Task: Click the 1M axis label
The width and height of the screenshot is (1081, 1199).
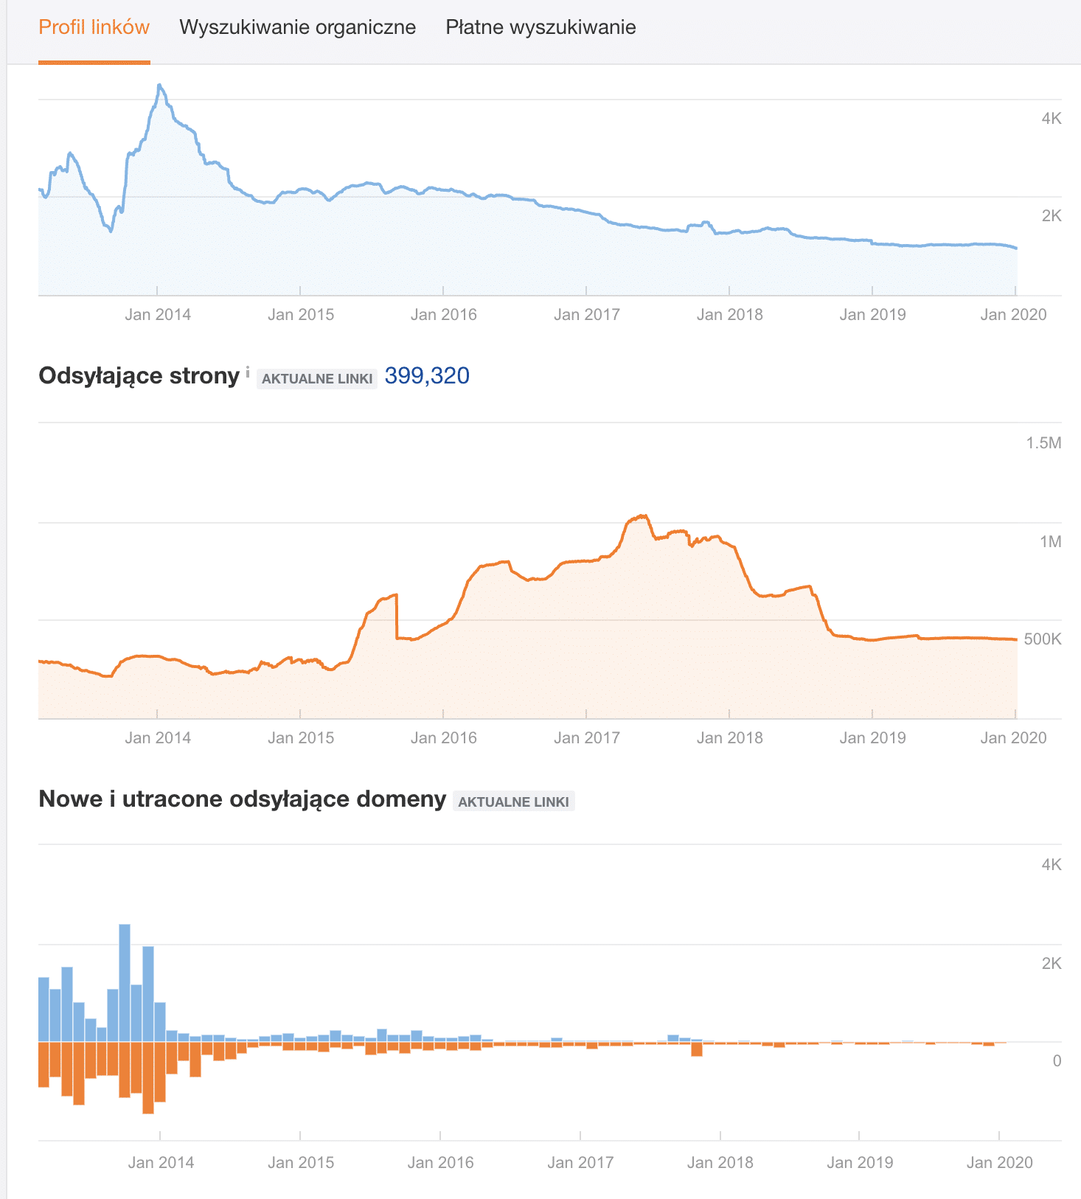Action: click(1050, 542)
